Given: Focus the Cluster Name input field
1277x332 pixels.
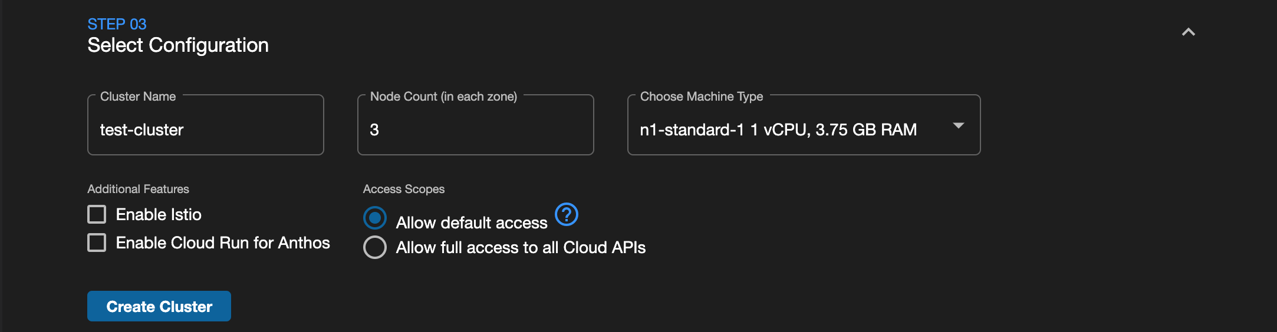Looking at the screenshot, I should coord(206,125).
